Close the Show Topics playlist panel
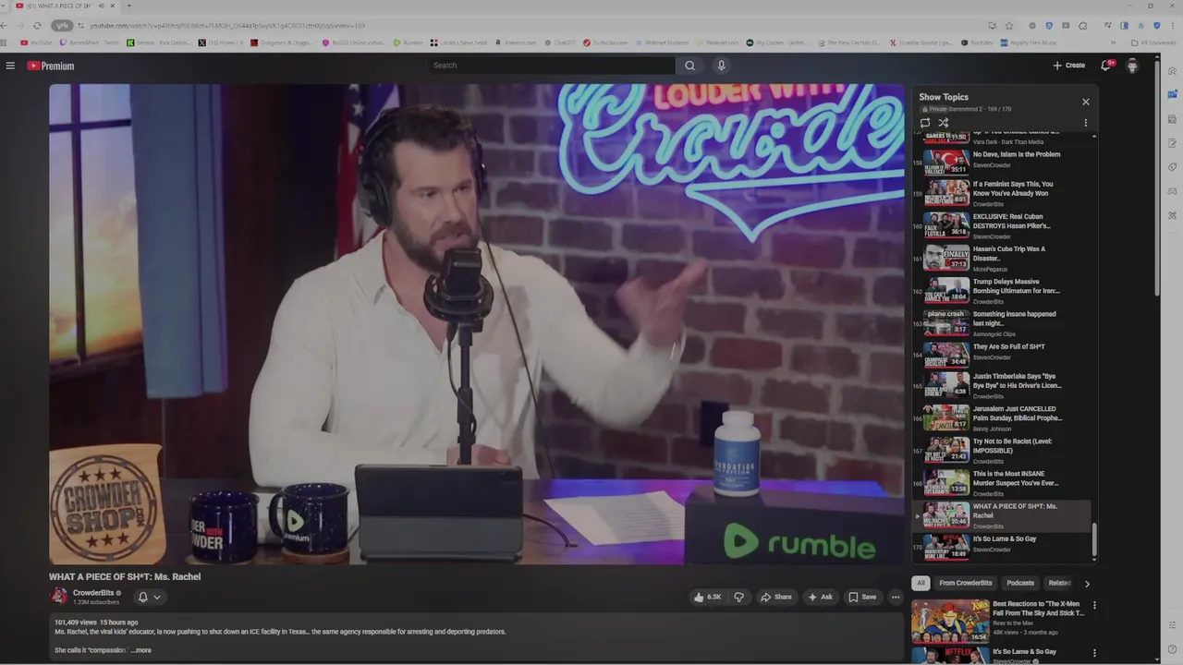The height and width of the screenshot is (665, 1183). click(x=1086, y=102)
